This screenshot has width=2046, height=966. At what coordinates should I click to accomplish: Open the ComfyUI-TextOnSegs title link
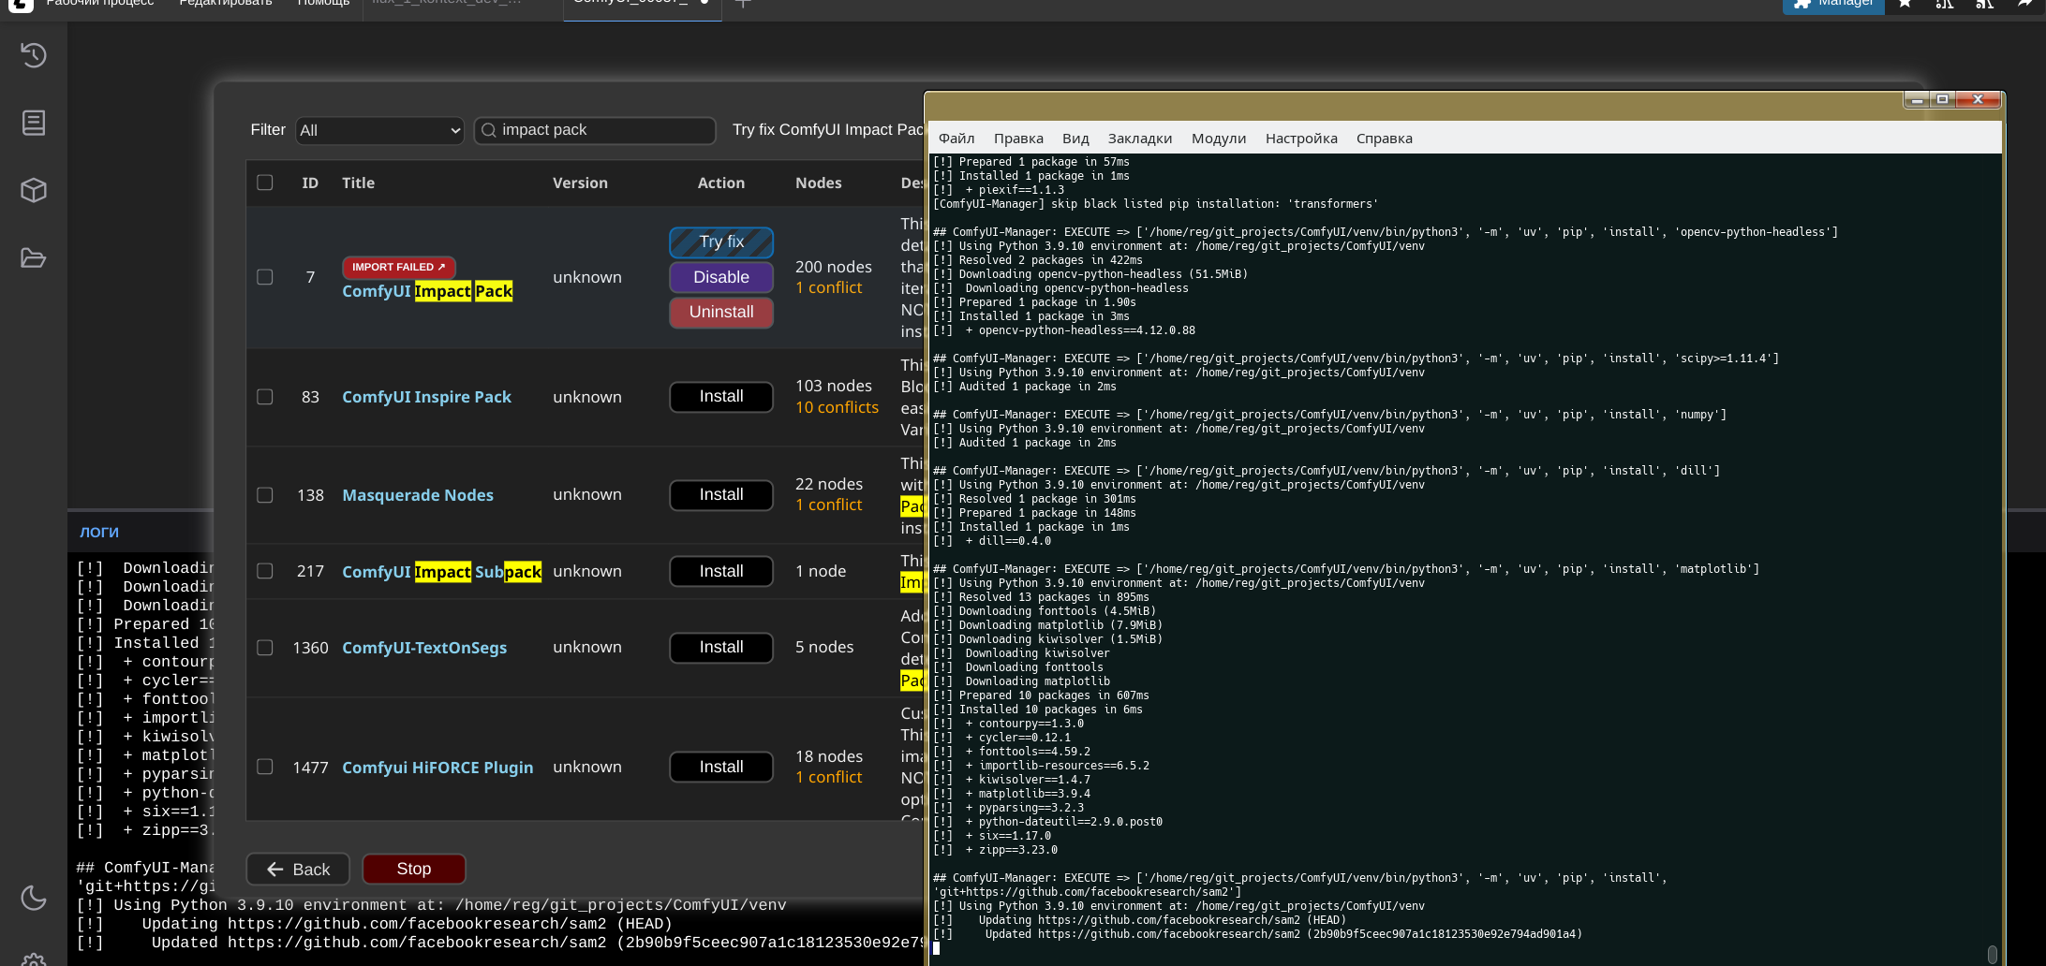(424, 648)
